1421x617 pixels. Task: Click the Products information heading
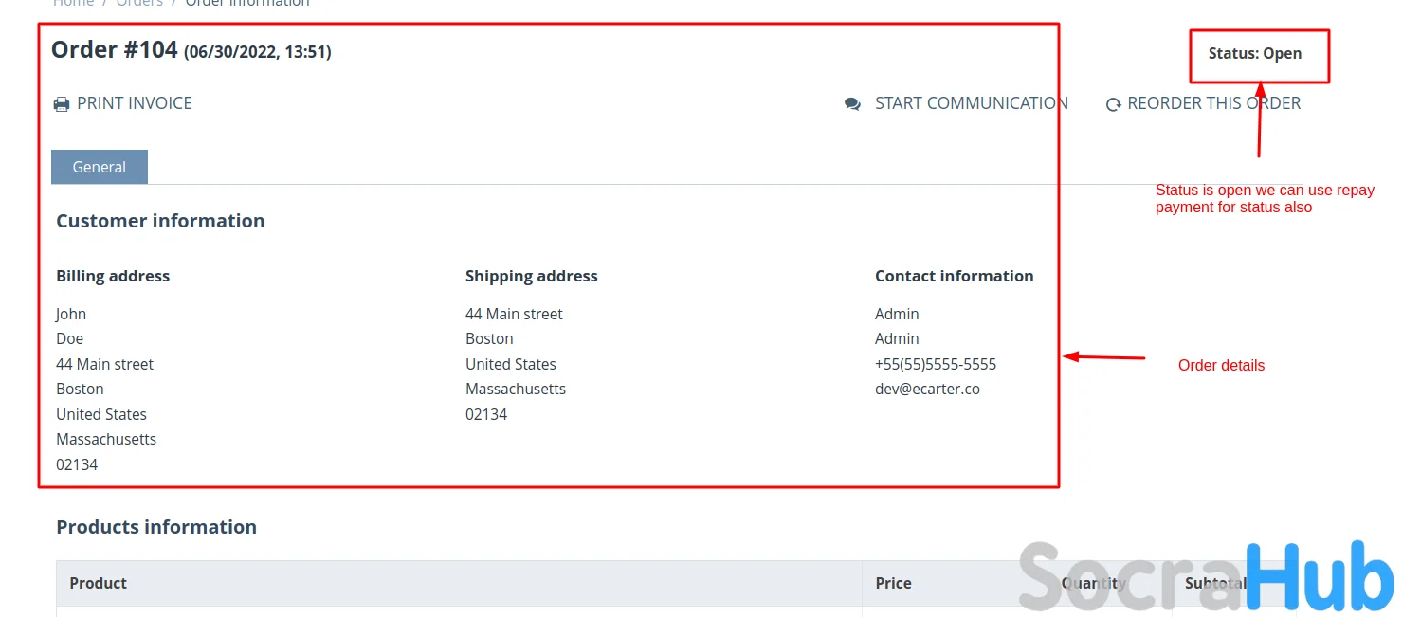point(156,527)
